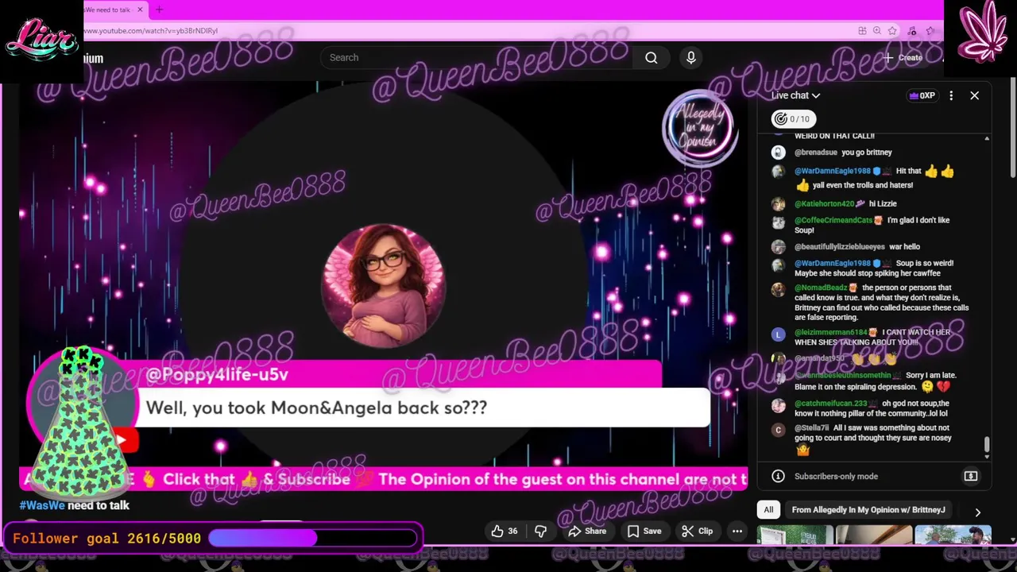This screenshot has height=572, width=1017.
Task: Click @Poppy4life-u5v comment banner name
Action: pos(217,374)
